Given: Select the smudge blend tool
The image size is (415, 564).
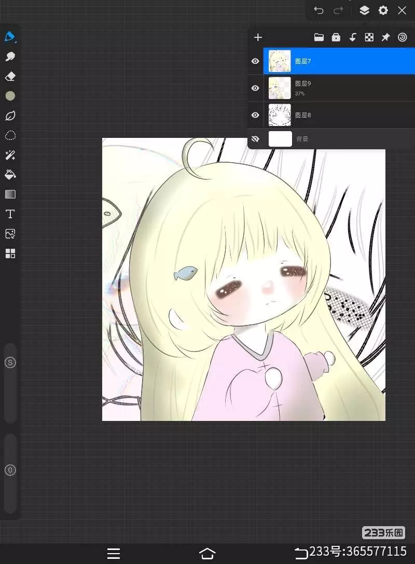Looking at the screenshot, I should click(x=10, y=57).
